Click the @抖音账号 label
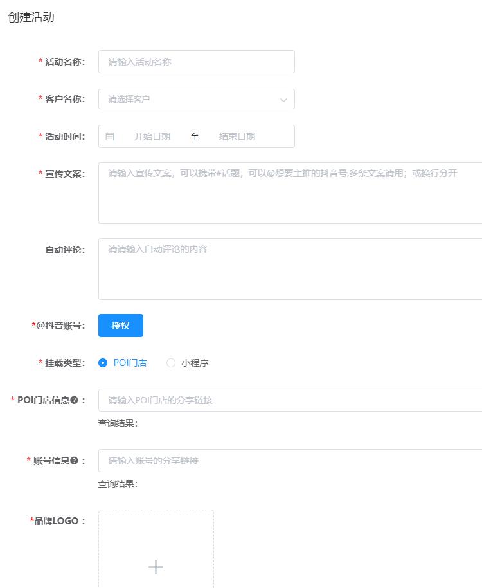The width and height of the screenshot is (482, 588). click(x=58, y=326)
